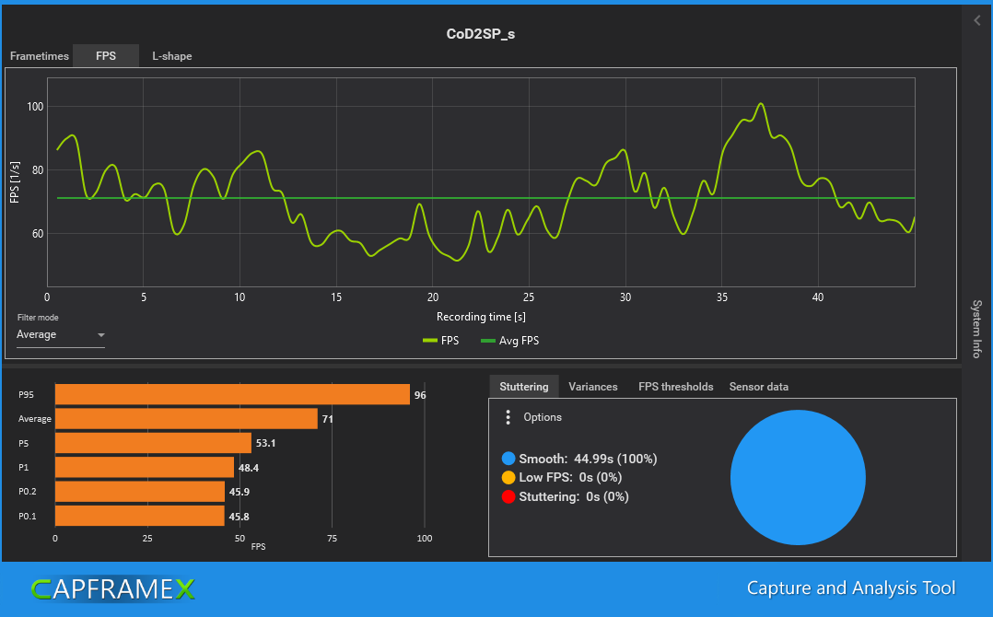Toggle the FPS series in chart legend

[x=440, y=341]
